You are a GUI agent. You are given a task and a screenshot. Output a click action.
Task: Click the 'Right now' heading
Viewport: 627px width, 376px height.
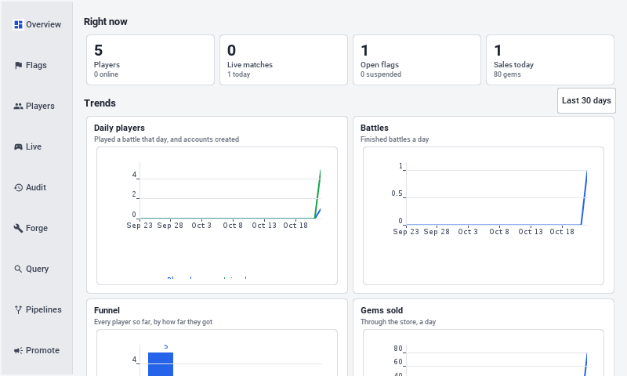106,22
